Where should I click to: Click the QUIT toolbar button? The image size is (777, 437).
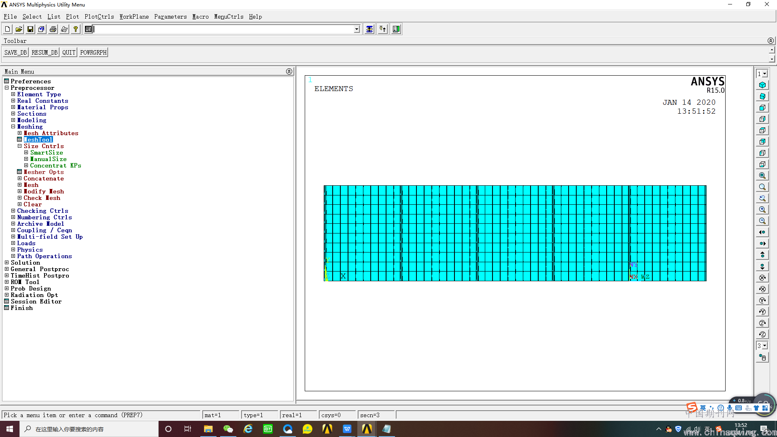pos(69,53)
